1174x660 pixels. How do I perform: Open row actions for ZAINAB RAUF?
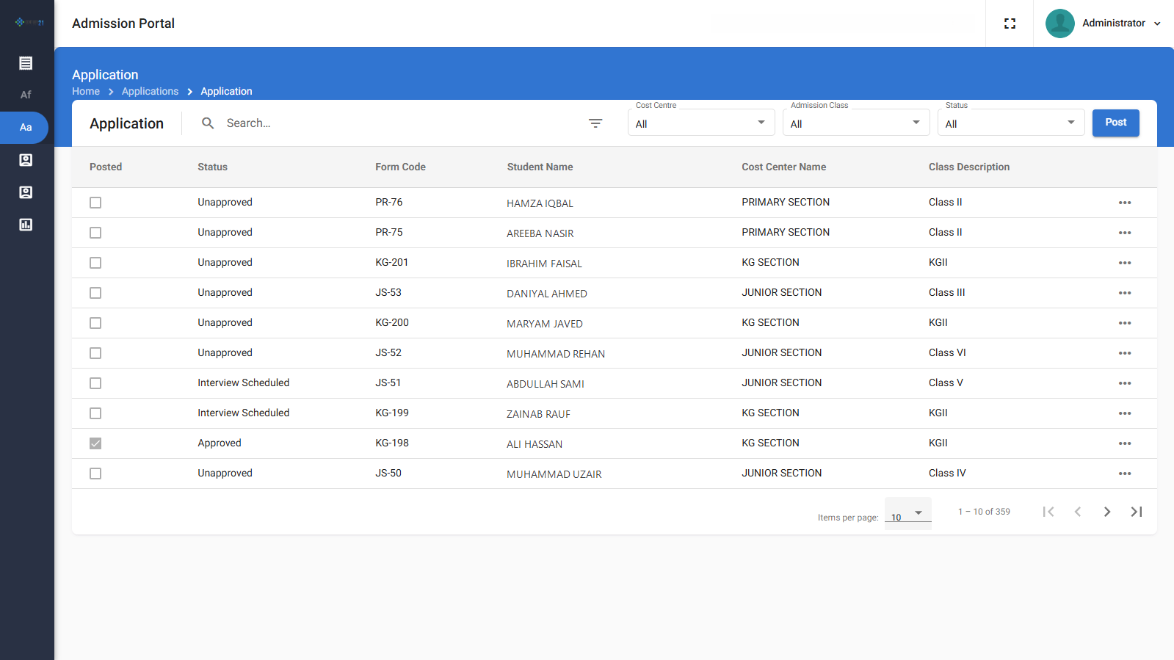1125,413
